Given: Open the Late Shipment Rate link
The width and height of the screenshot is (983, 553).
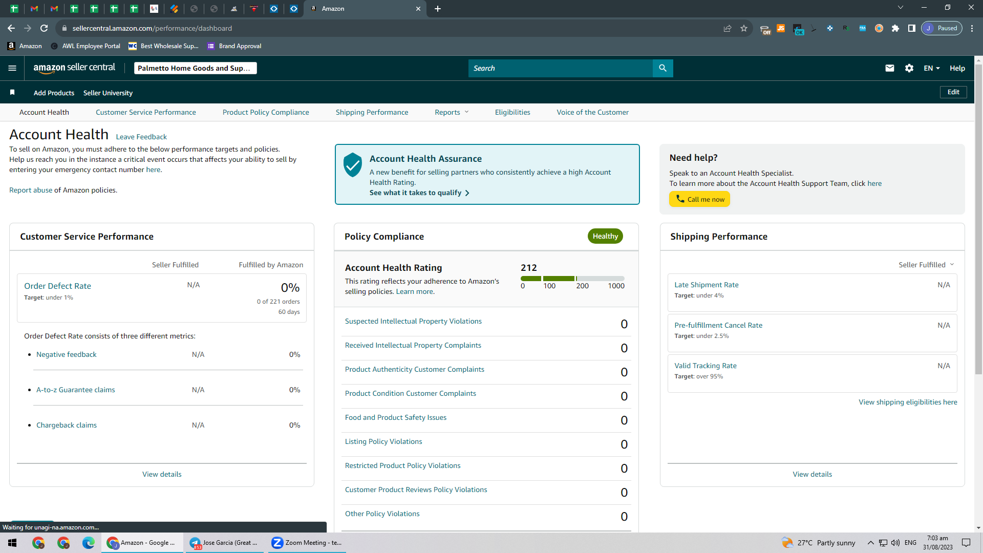Looking at the screenshot, I should [707, 285].
